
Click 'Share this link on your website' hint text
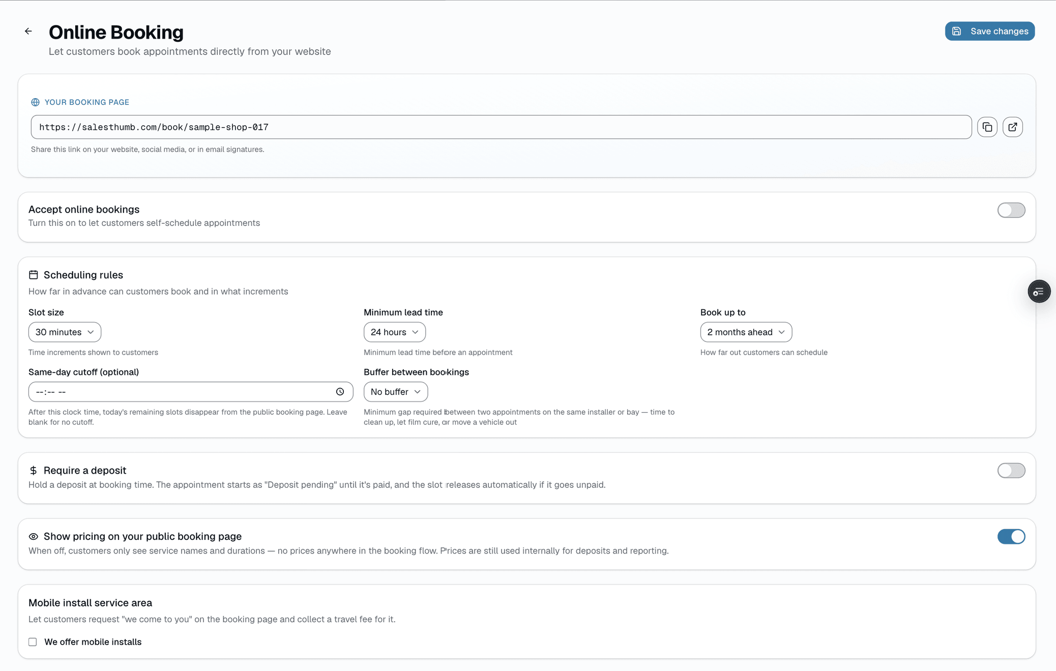[148, 150]
